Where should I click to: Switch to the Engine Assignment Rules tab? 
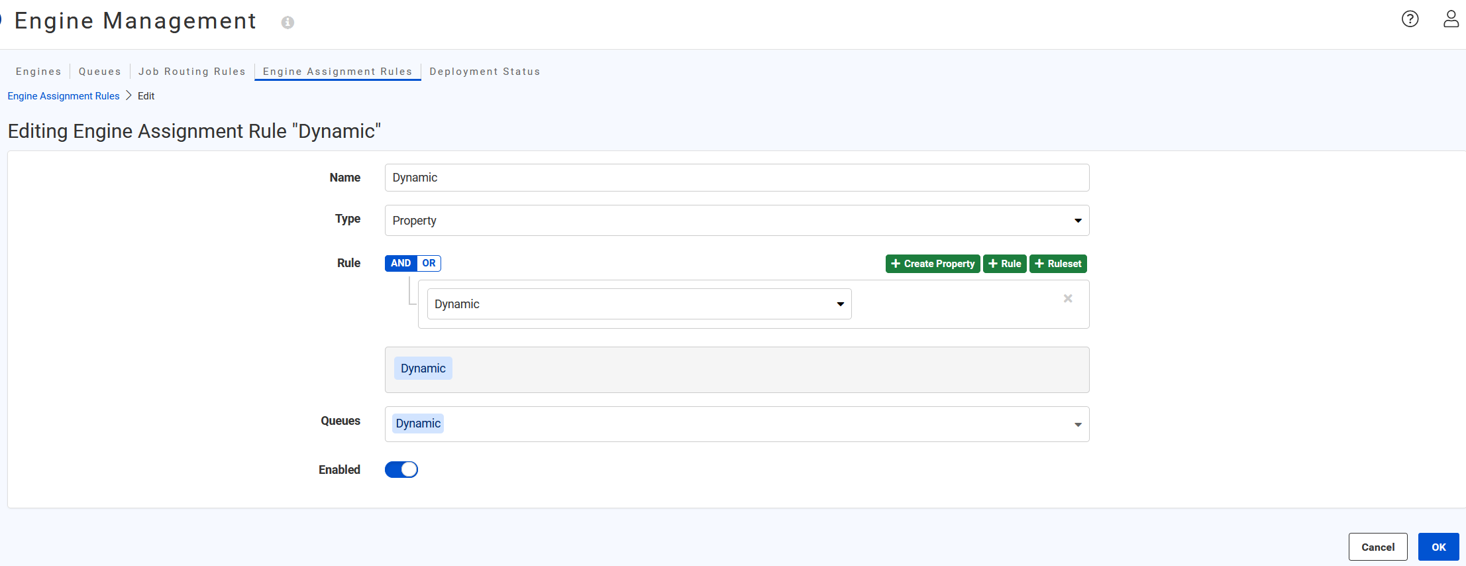pos(338,72)
